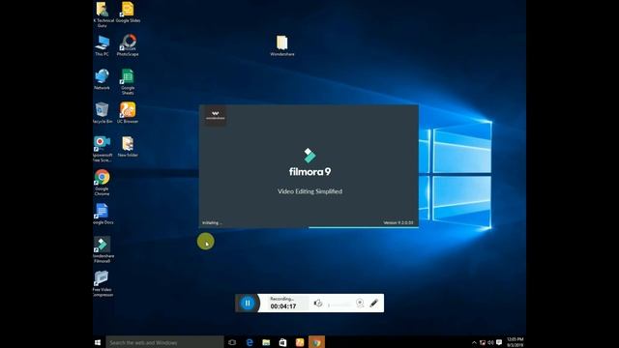619x348 pixels.
Task: Launch the Wondershare Filmora9 desktop shortcut
Action: [x=103, y=249]
